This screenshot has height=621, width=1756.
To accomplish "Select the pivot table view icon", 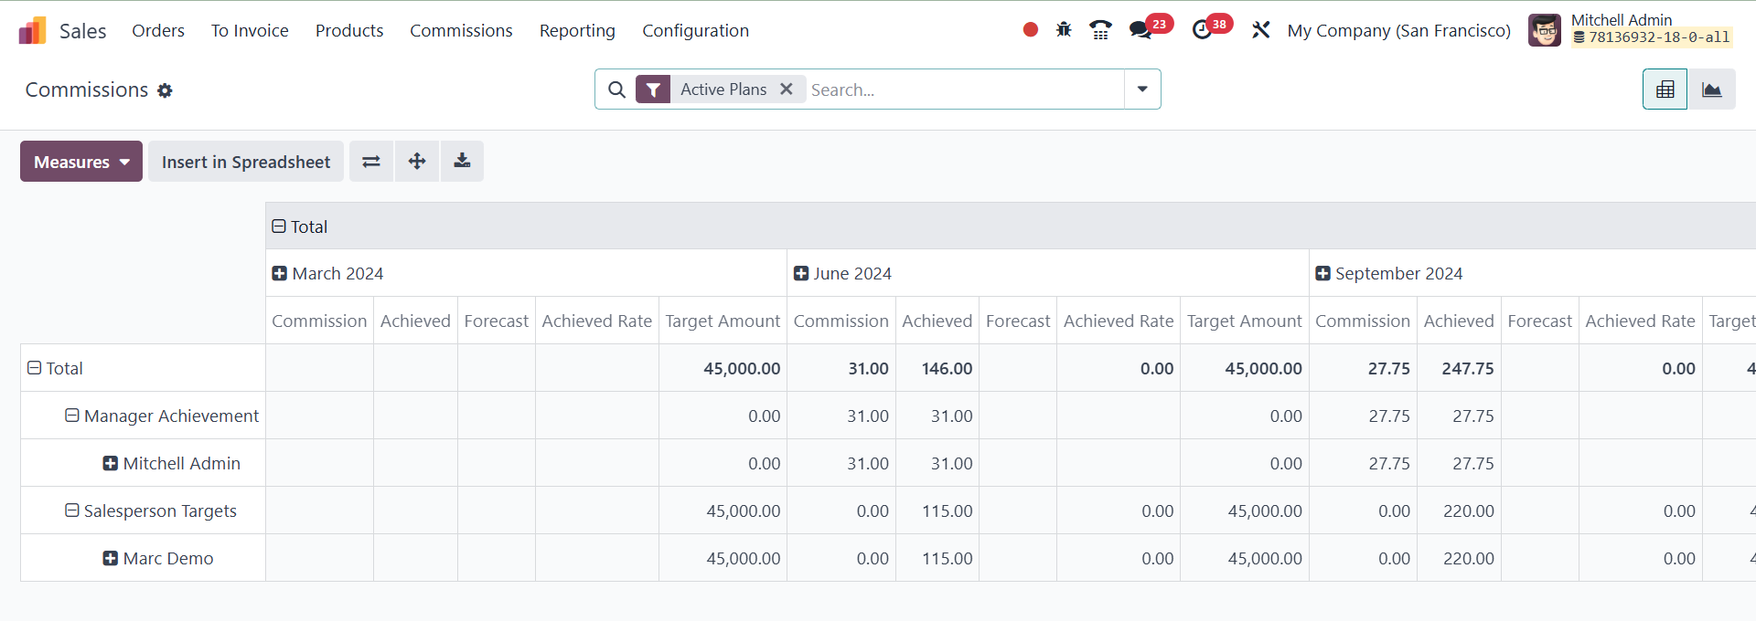I will coord(1665,89).
